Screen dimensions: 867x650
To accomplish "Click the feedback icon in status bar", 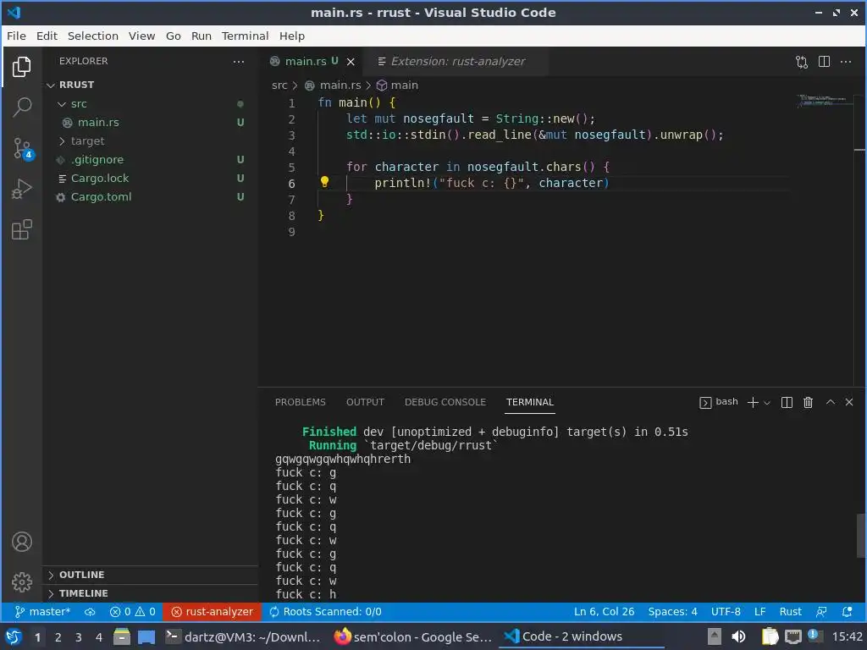I will pos(821,612).
